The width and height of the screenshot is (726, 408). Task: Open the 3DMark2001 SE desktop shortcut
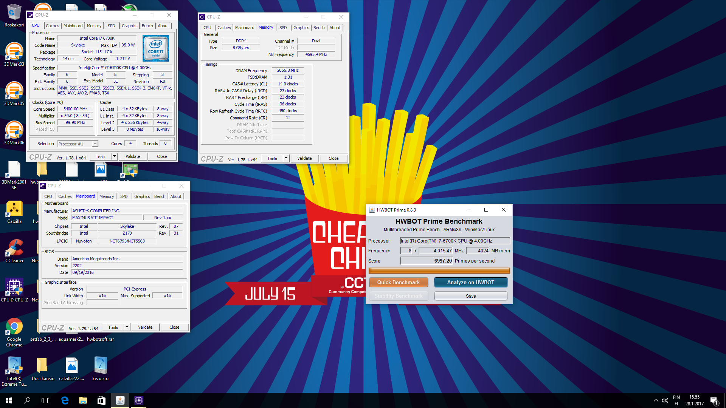coord(14,175)
